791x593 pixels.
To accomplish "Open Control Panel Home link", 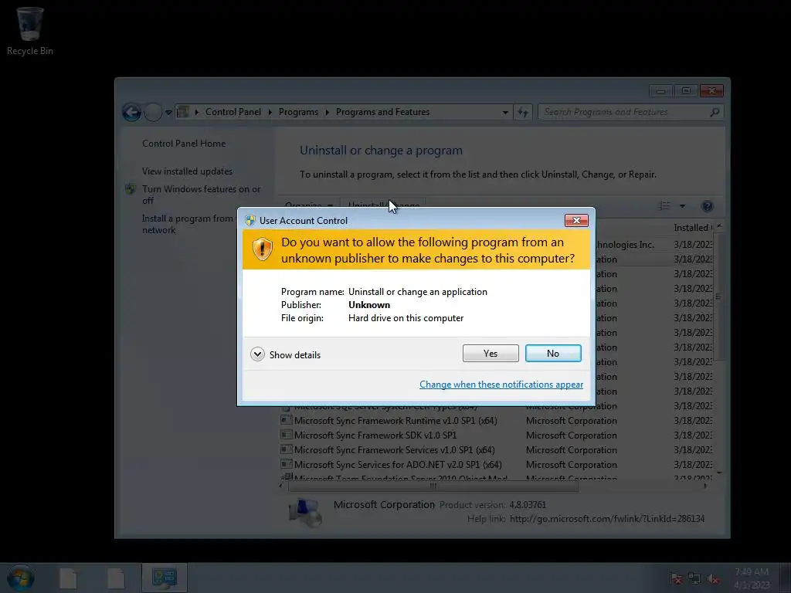I will click(184, 143).
